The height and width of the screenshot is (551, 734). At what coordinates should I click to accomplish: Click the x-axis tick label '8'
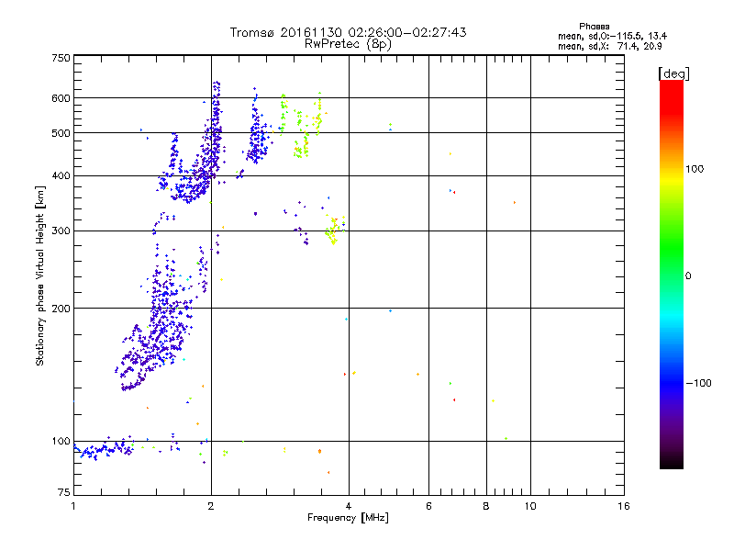pyautogui.click(x=486, y=506)
